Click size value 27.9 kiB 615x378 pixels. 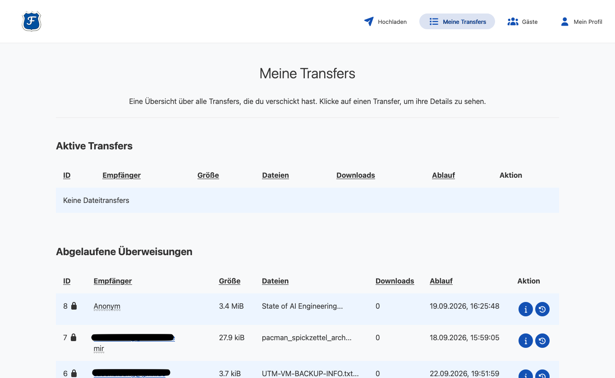click(232, 337)
